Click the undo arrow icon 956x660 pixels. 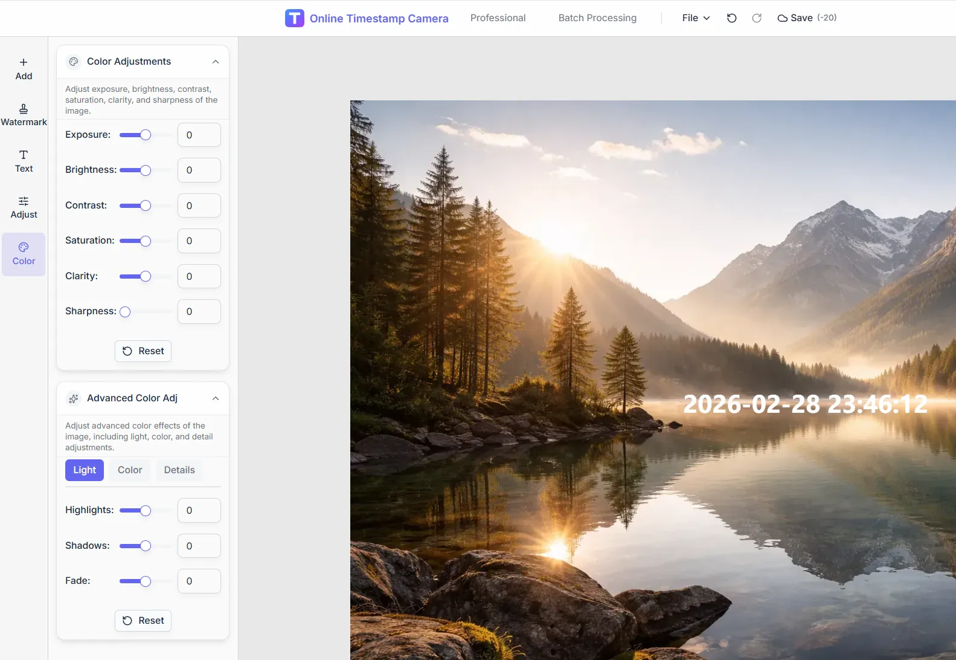731,18
